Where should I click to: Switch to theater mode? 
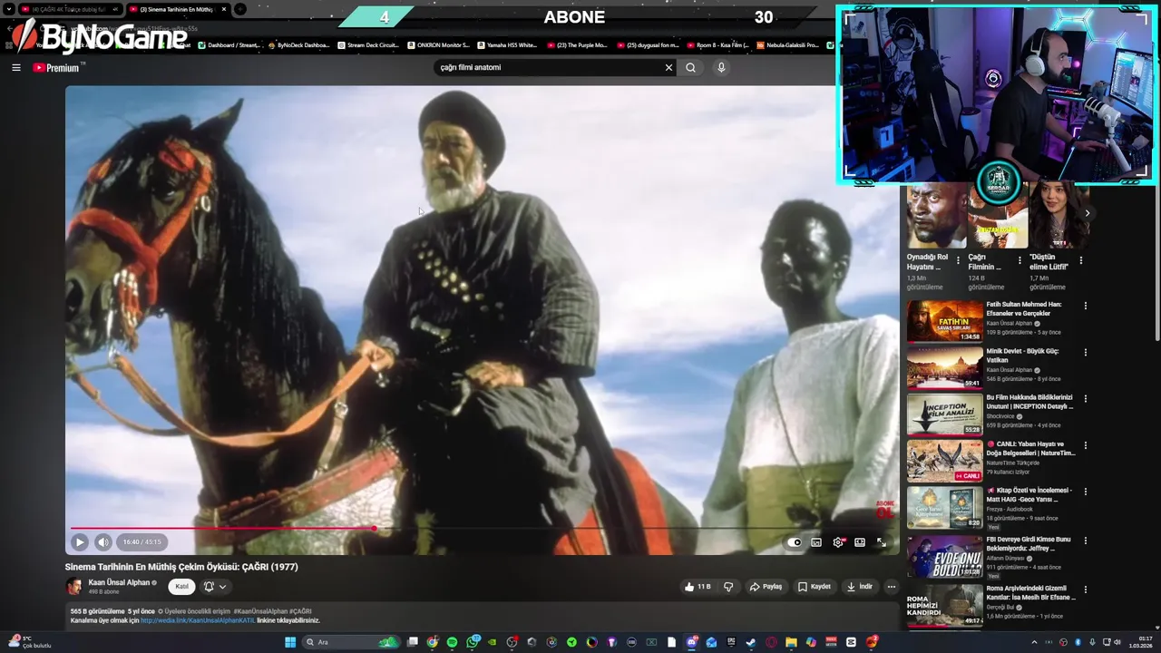point(860,542)
